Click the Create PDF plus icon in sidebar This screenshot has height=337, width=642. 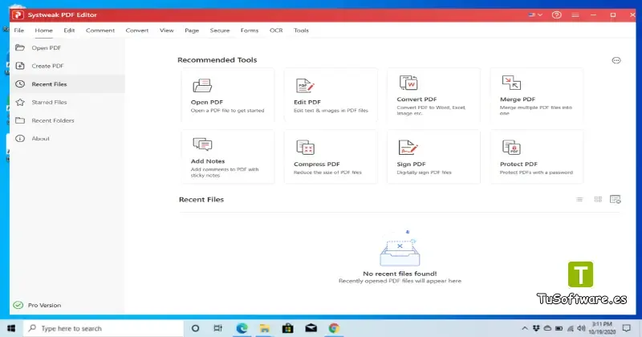19,66
